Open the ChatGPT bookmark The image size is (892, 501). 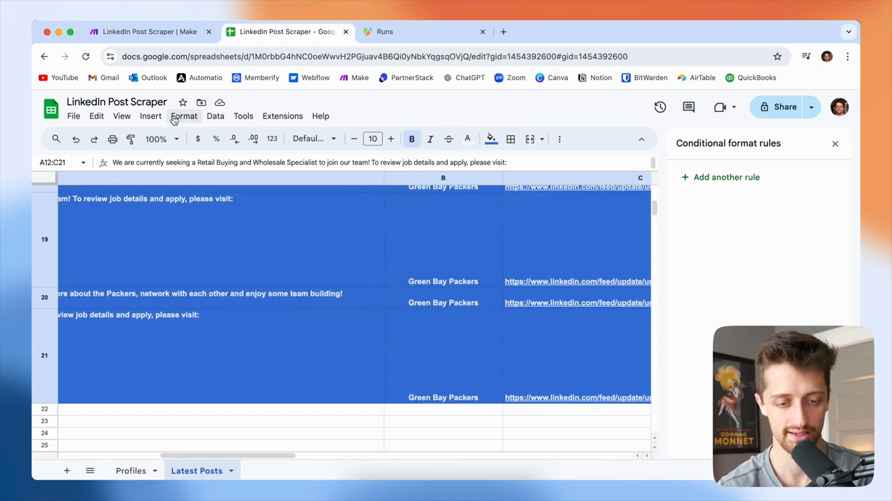coord(463,78)
